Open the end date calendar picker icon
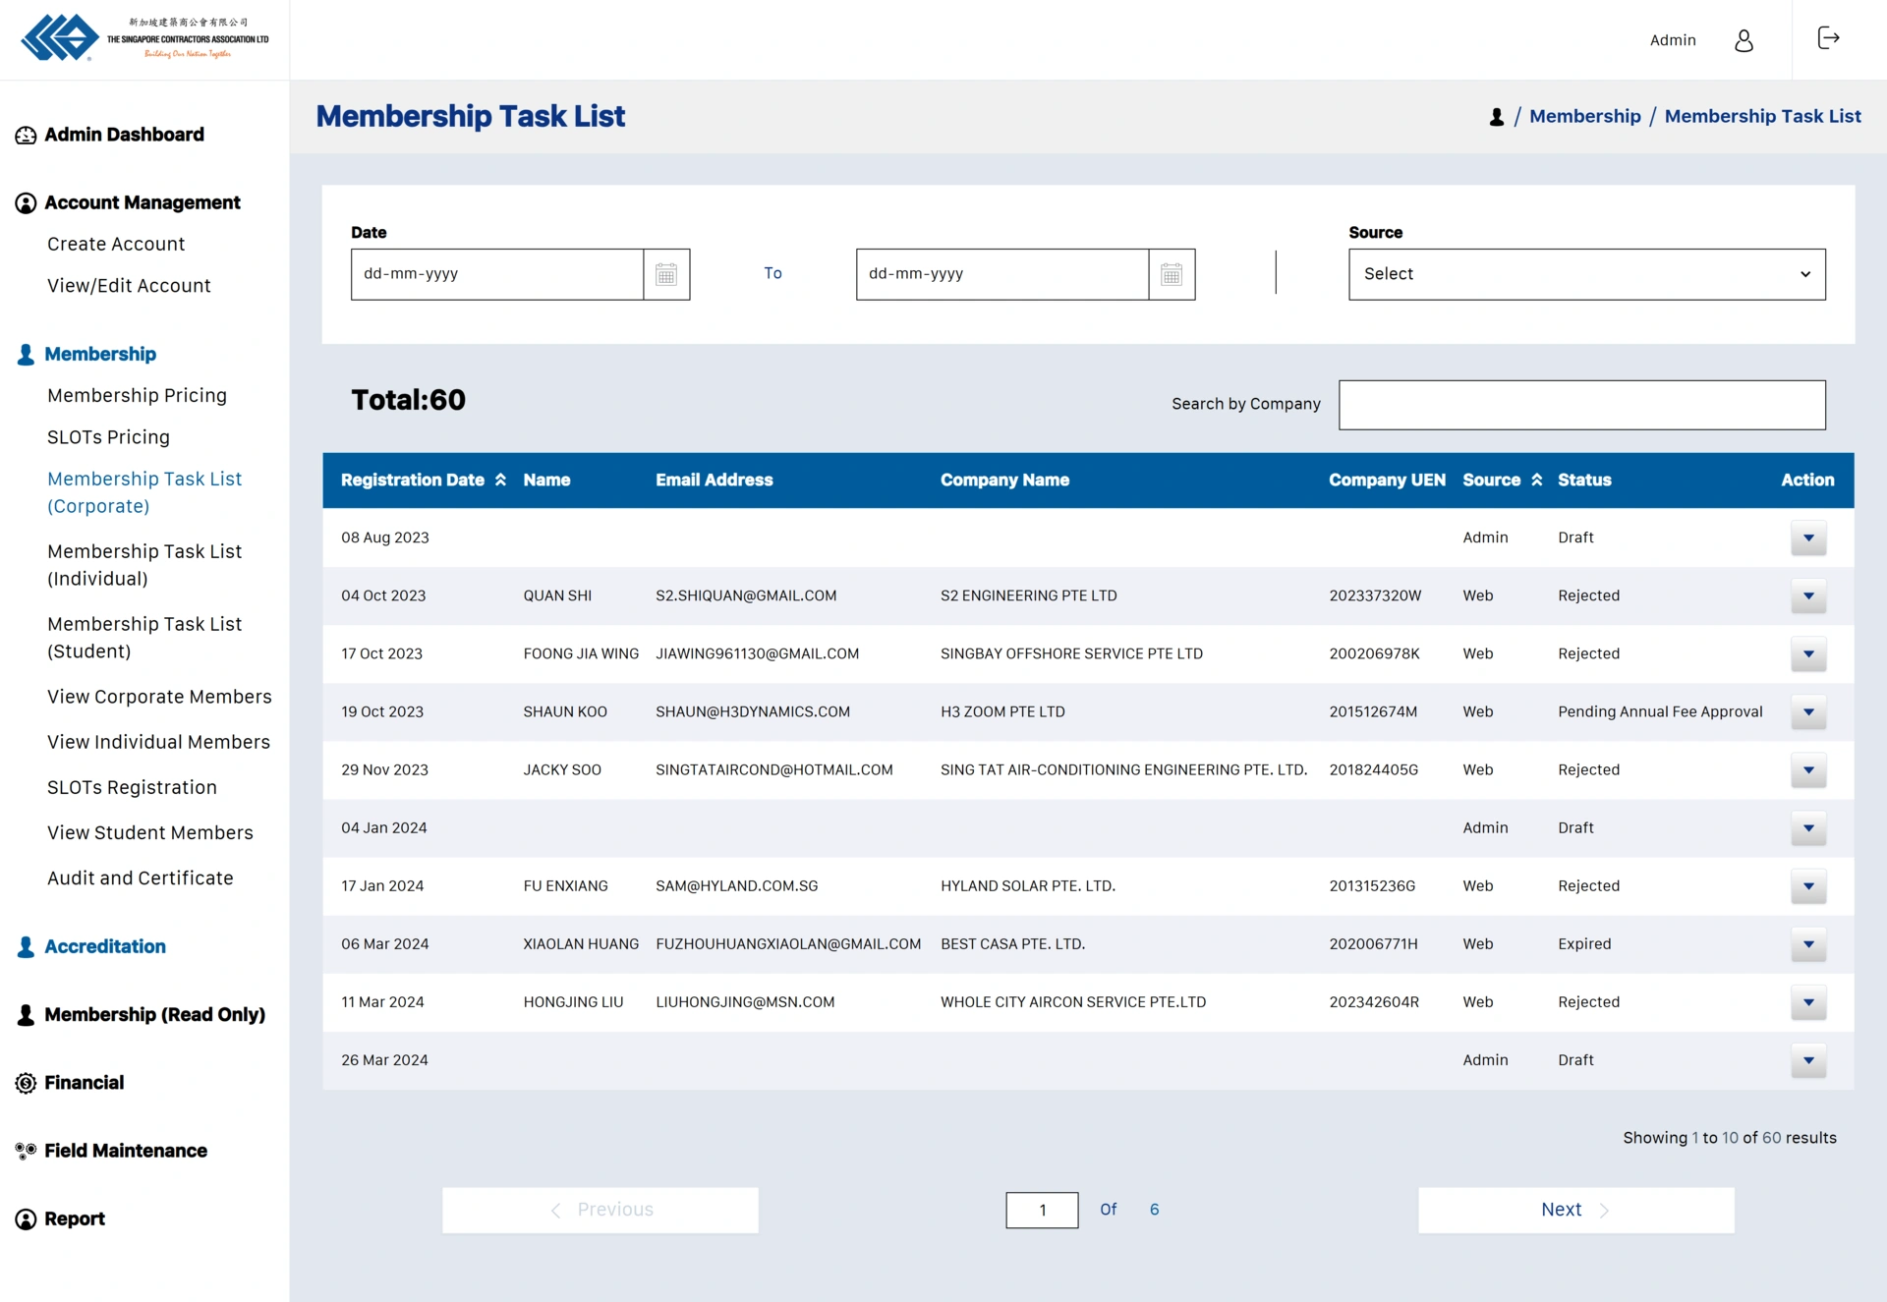This screenshot has height=1302, width=1887. pos(1172,274)
